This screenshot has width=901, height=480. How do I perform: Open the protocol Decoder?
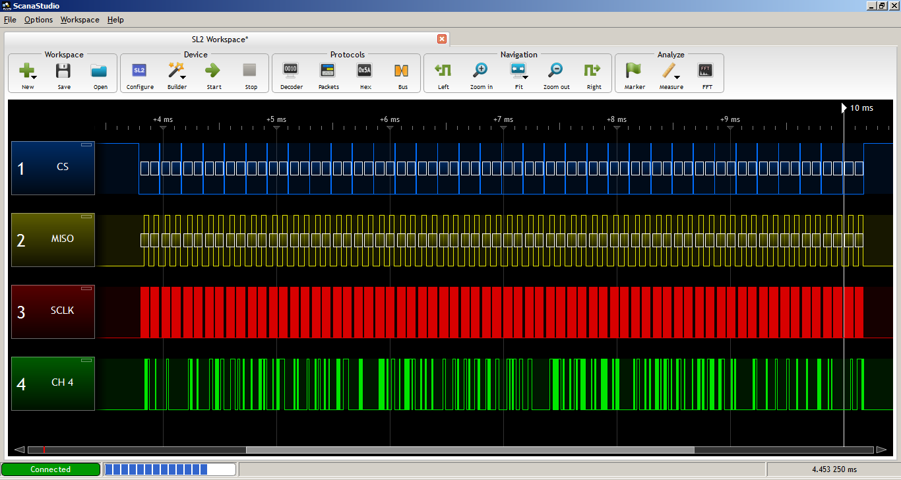pyautogui.click(x=291, y=73)
